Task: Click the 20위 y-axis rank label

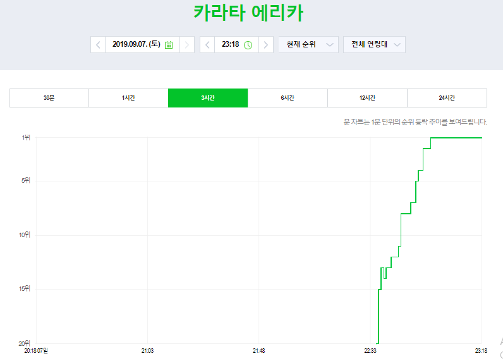Action: 25,344
